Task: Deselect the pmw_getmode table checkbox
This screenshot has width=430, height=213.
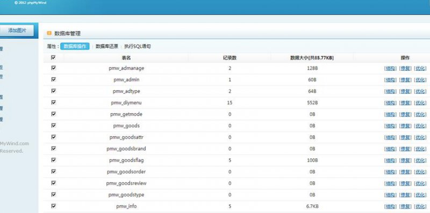Action: click(x=53, y=114)
